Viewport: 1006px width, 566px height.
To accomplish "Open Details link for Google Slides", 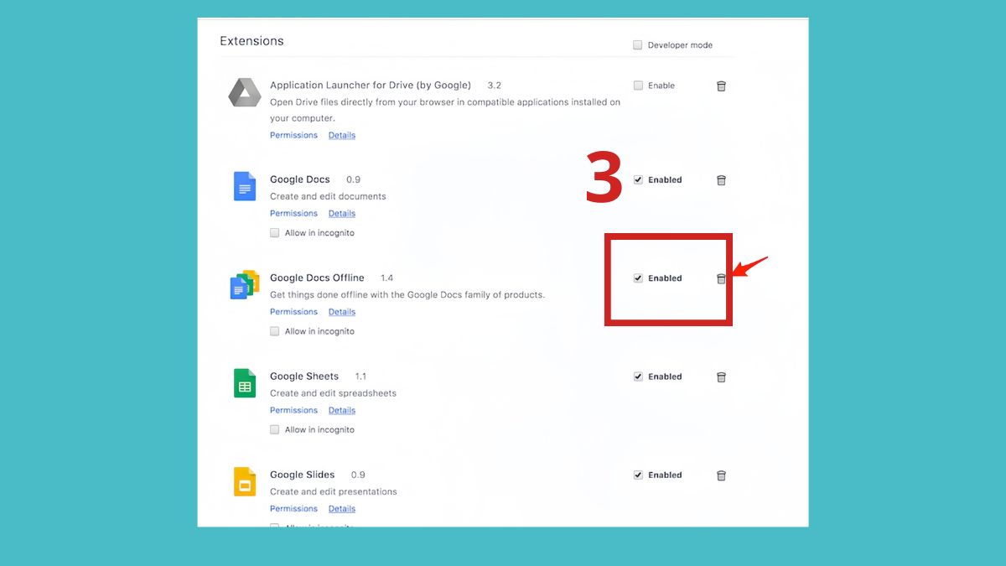I will click(342, 508).
